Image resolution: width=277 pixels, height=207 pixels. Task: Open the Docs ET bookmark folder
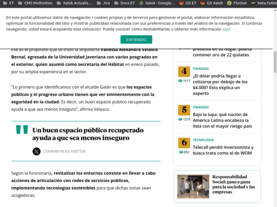(x=124, y=3)
